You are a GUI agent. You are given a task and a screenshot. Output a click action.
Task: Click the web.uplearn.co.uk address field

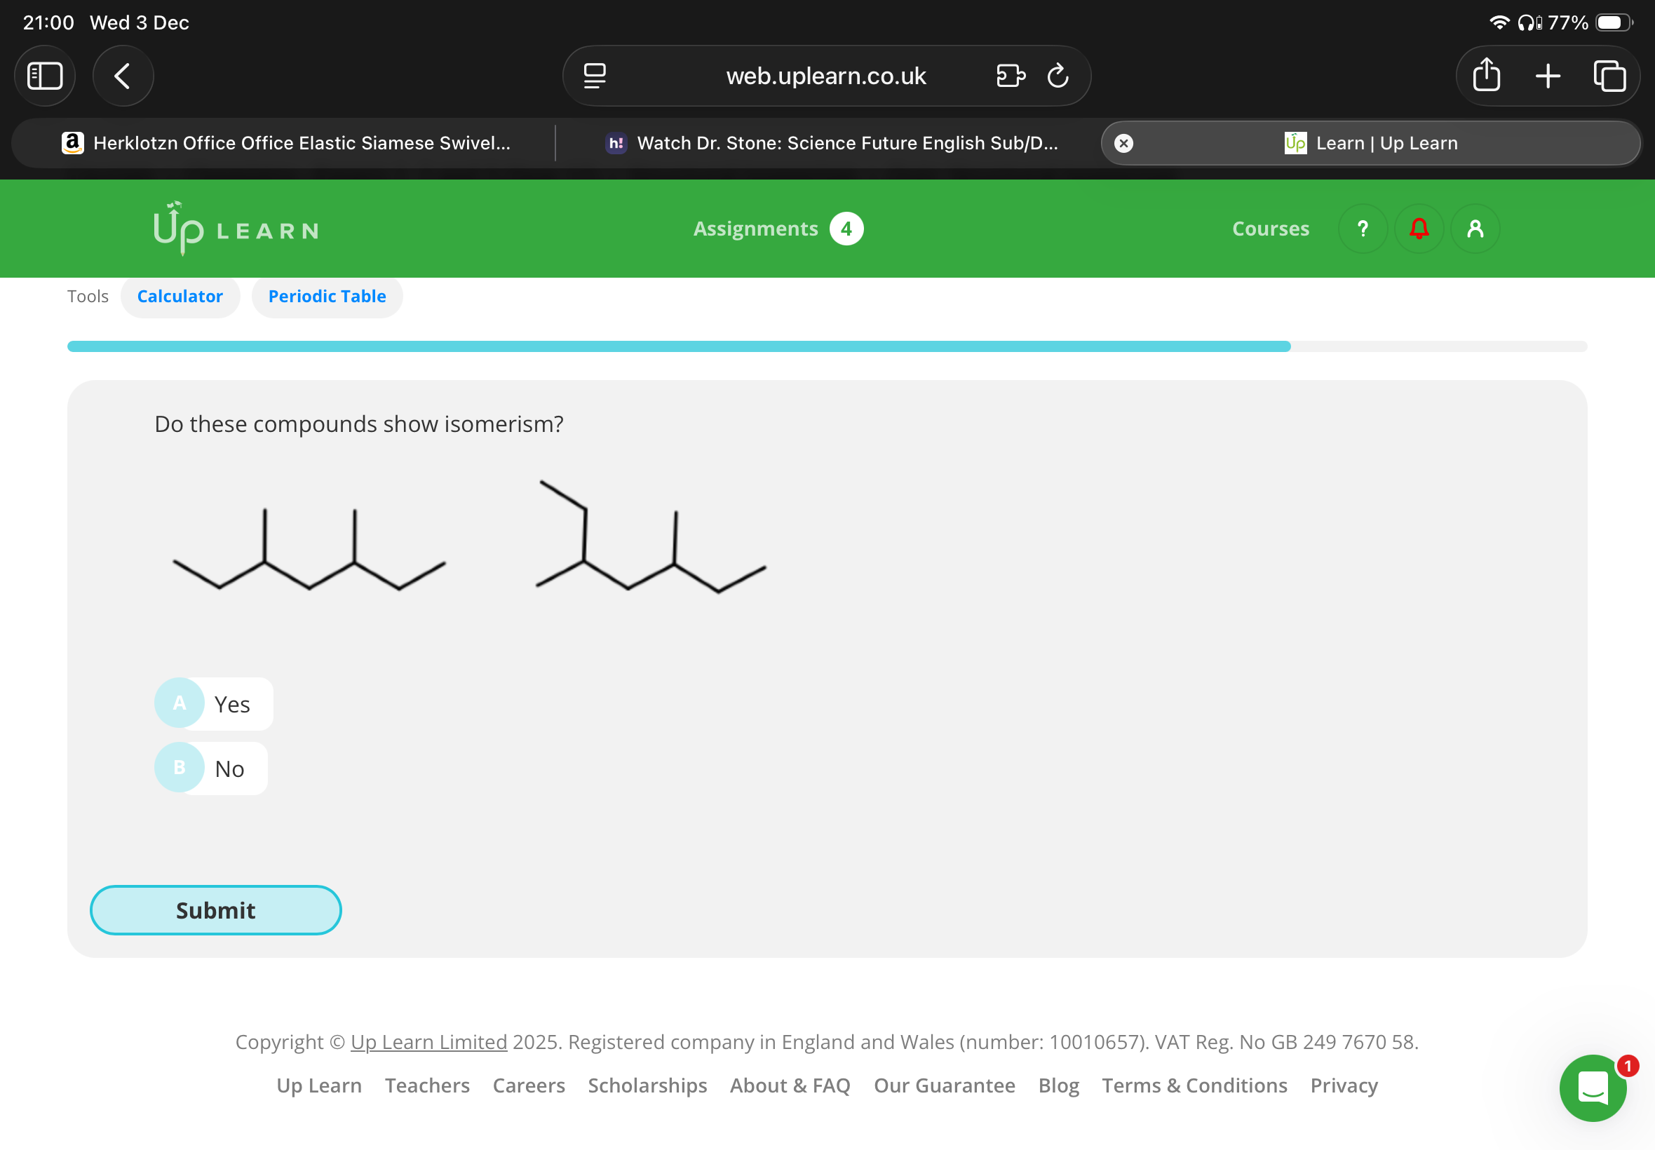click(825, 76)
